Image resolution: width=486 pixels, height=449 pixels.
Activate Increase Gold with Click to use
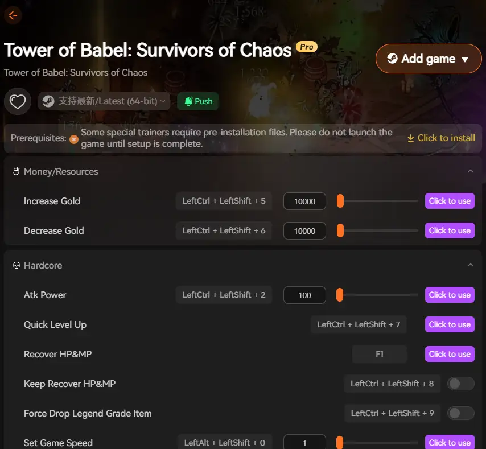click(x=450, y=201)
